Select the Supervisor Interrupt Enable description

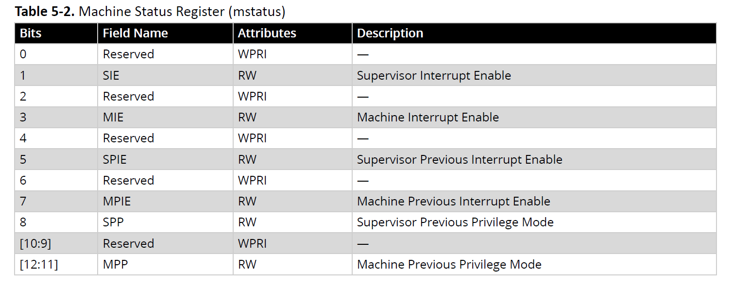point(434,75)
